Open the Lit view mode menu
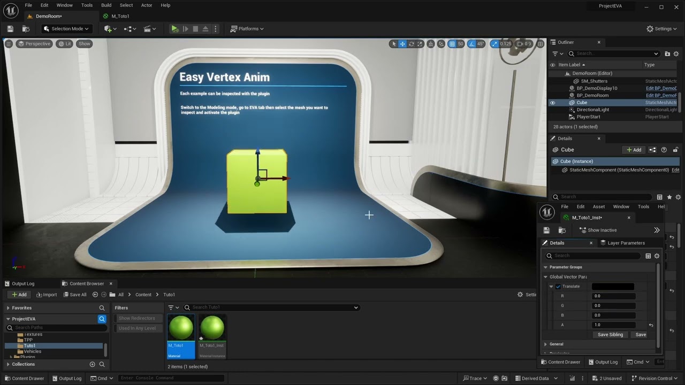The image size is (685, 385). click(x=65, y=44)
